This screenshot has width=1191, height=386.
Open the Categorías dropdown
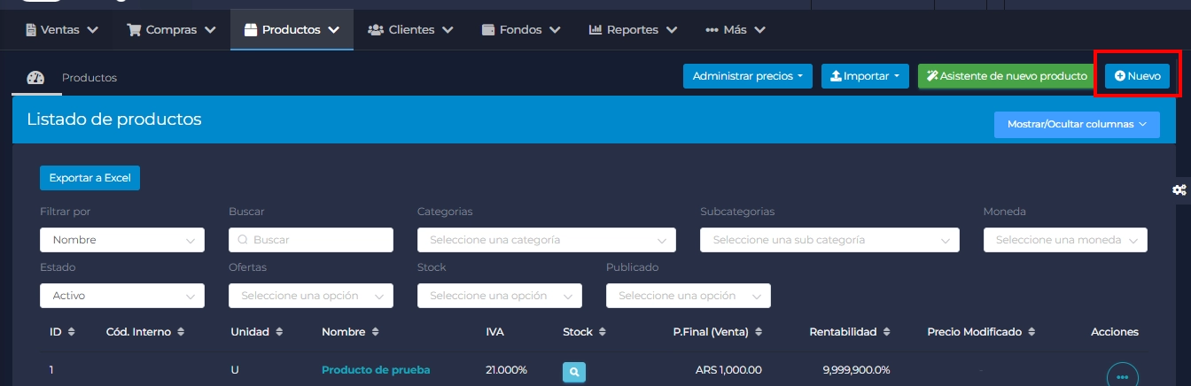pyautogui.click(x=547, y=240)
